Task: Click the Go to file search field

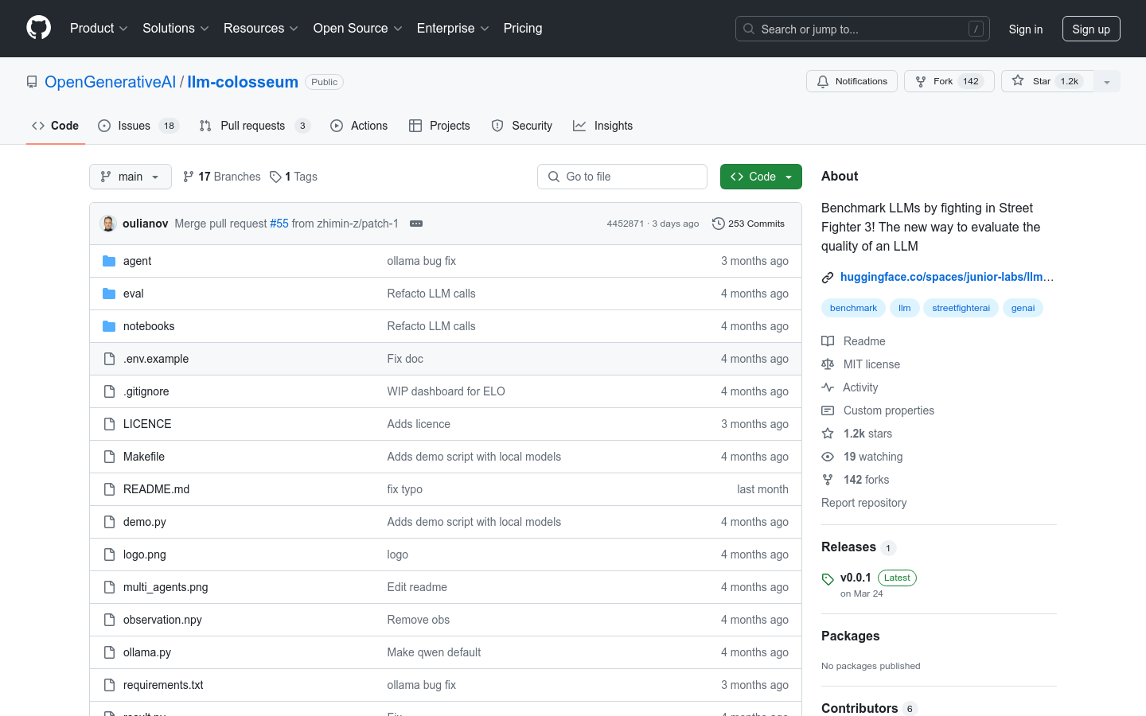Action: coord(622,177)
